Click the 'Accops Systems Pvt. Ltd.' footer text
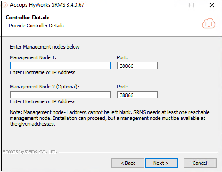The height and width of the screenshot is (172, 222). pyautogui.click(x=30, y=151)
